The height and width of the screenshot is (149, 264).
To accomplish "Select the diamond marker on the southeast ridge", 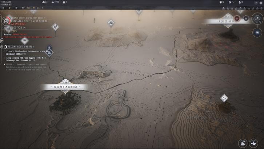I will point(224,98).
